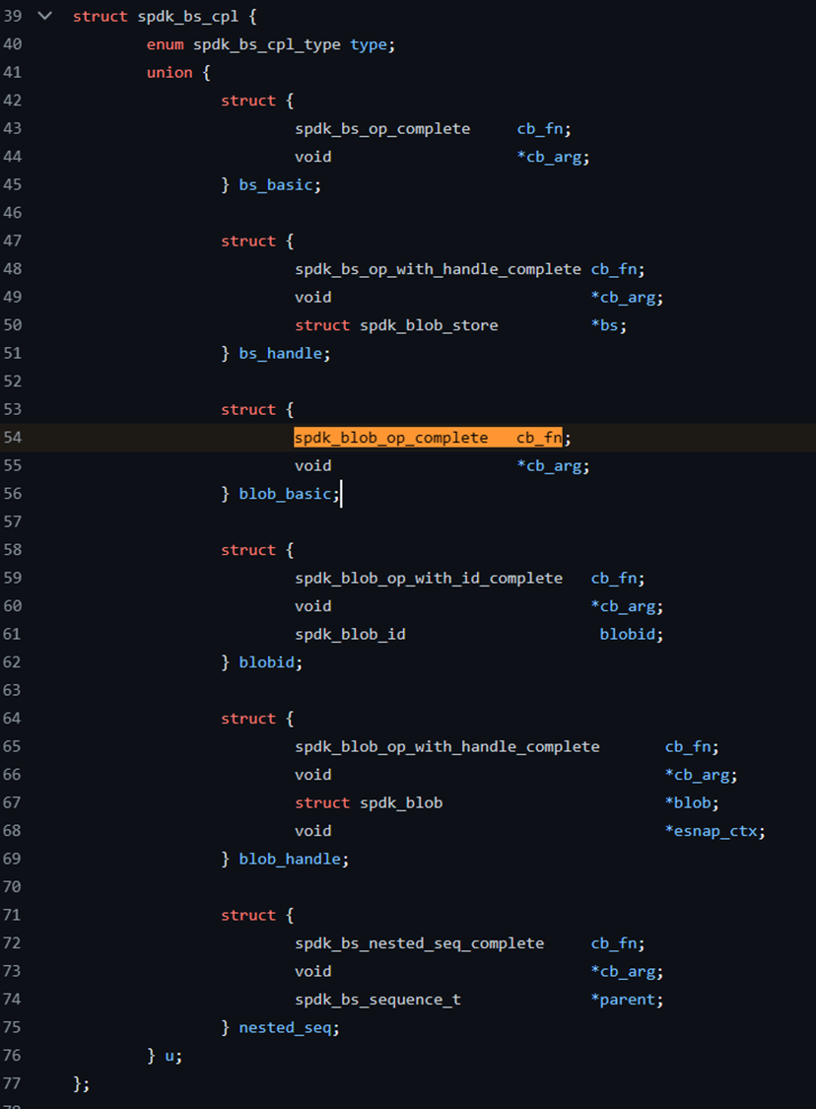816x1109 pixels.
Task: Click the type member on line 40
Action: tap(369, 44)
